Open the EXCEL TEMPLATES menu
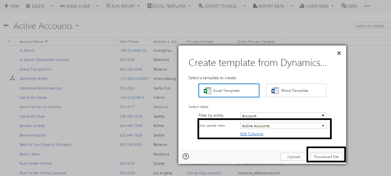 169,6
